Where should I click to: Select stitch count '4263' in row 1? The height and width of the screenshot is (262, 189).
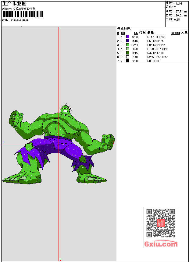pyautogui.click(x=135, y=37)
